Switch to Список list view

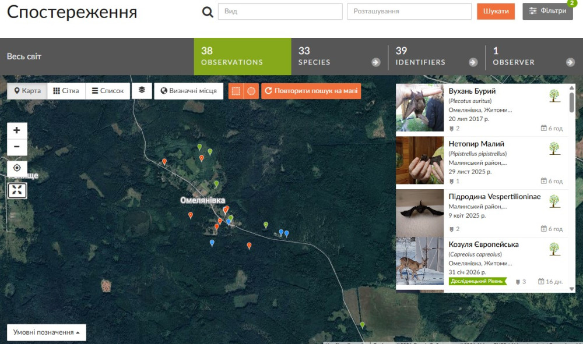pos(108,91)
